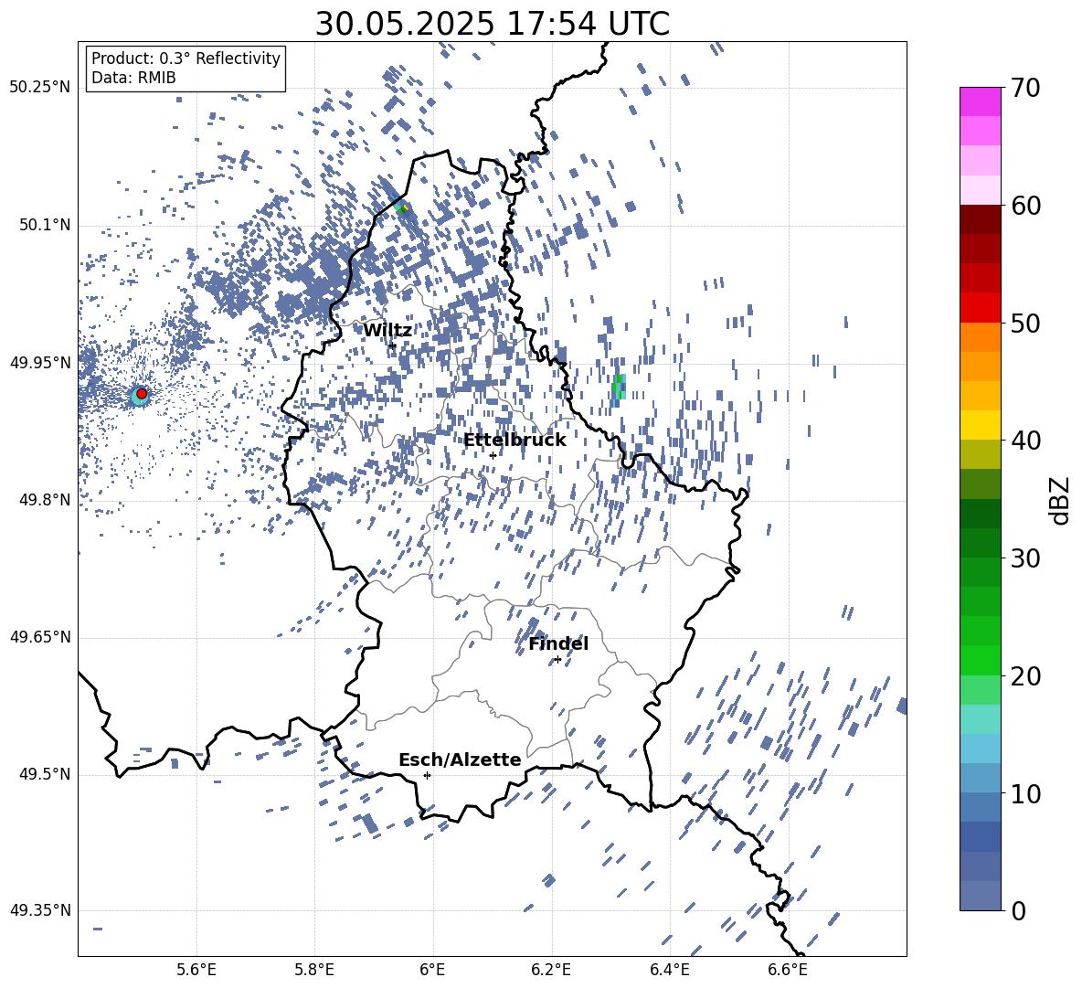Click the yellow swatch just above 40
Image resolution: width=1082 pixels, height=988 pixels.
coord(980,425)
